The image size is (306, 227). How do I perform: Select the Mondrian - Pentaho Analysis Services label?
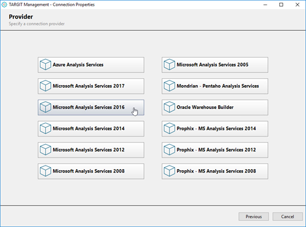(218, 86)
